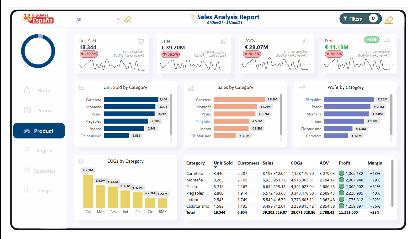Click the donut chart in sidebar
The width and height of the screenshot is (415, 239).
point(38,51)
